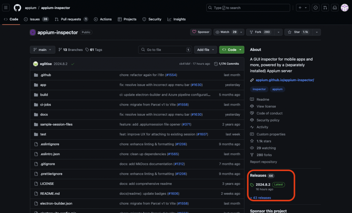Click the README.md file icon

coord(36,194)
